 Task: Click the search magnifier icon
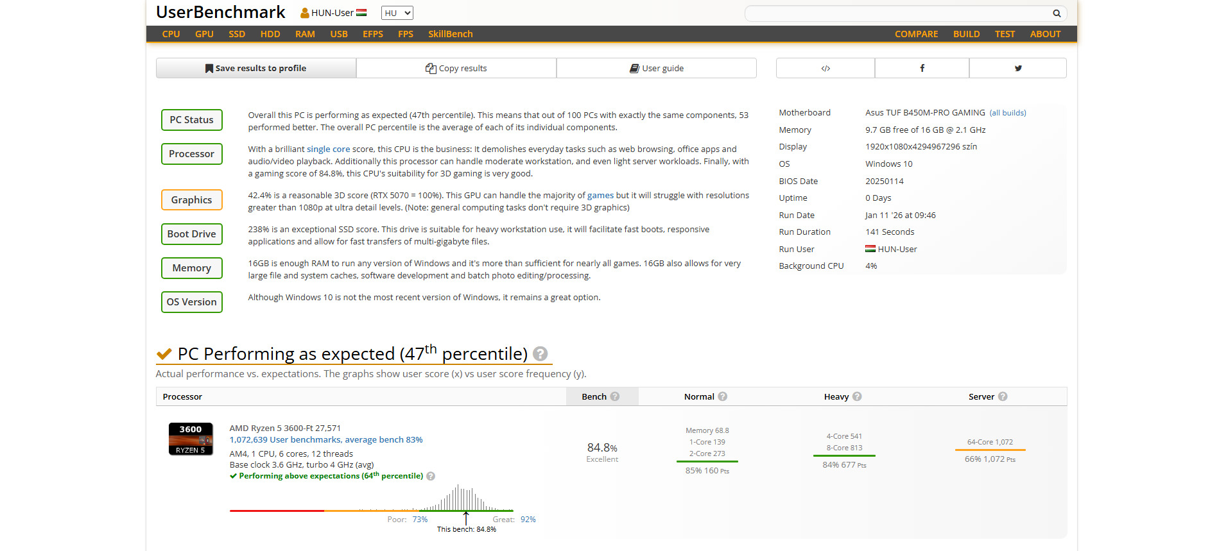tap(1056, 13)
